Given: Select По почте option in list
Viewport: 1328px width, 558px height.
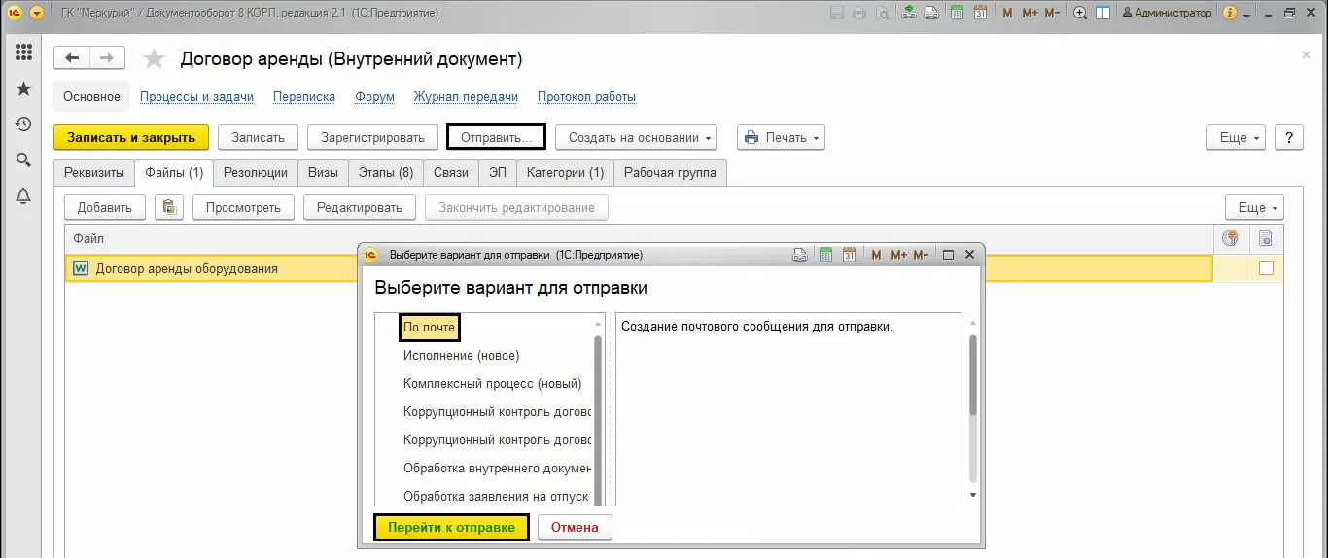Looking at the screenshot, I should tap(429, 328).
